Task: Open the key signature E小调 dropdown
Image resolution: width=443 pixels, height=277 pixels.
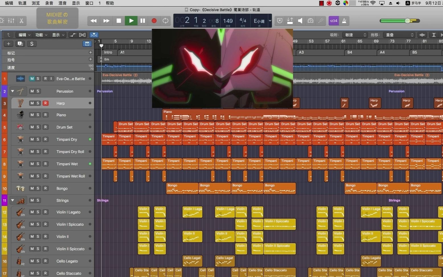Action: tap(259, 21)
